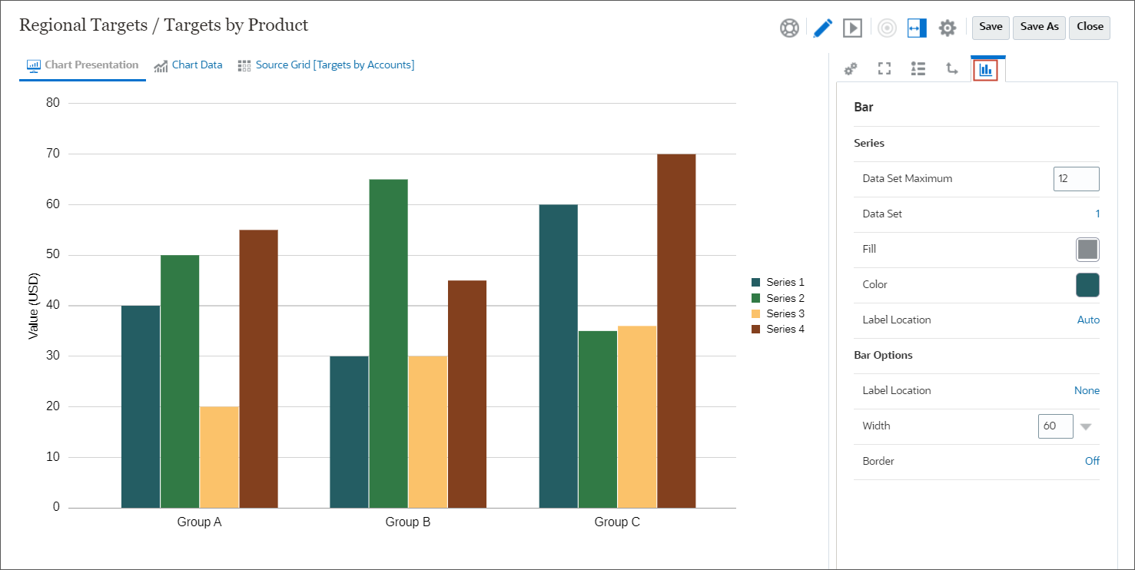Select the fullscreen layout panel icon
The height and width of the screenshot is (570, 1135).
[884, 68]
